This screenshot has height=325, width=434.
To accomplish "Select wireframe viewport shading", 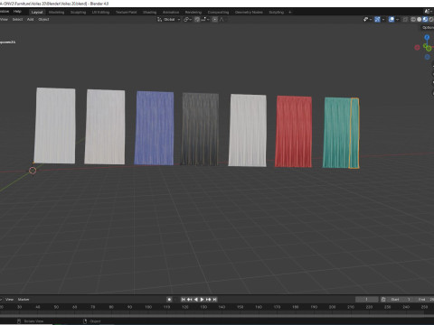I will [x=413, y=20].
